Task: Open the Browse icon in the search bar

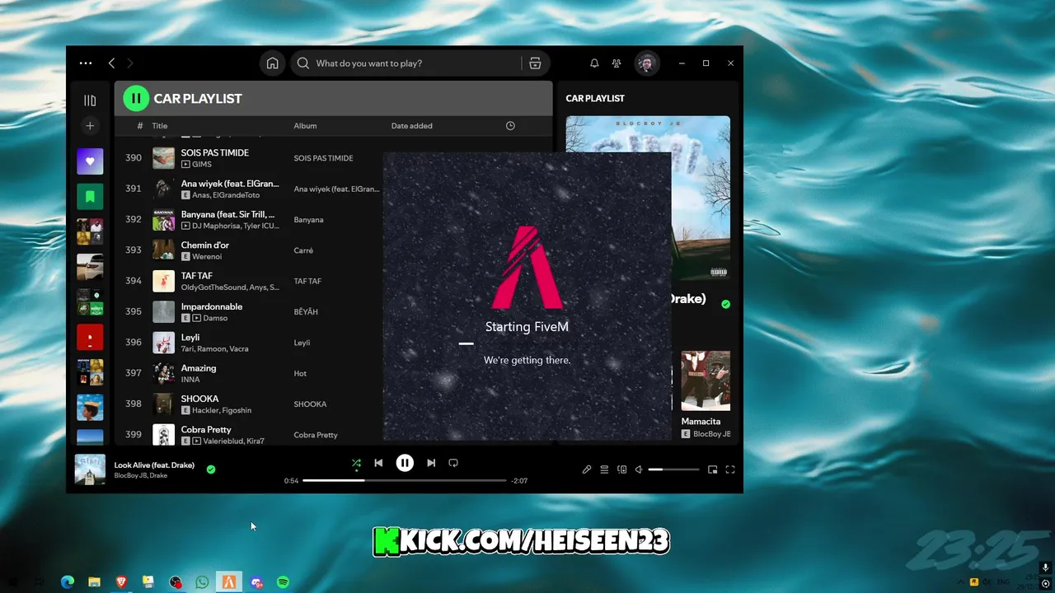Action: pyautogui.click(x=535, y=63)
